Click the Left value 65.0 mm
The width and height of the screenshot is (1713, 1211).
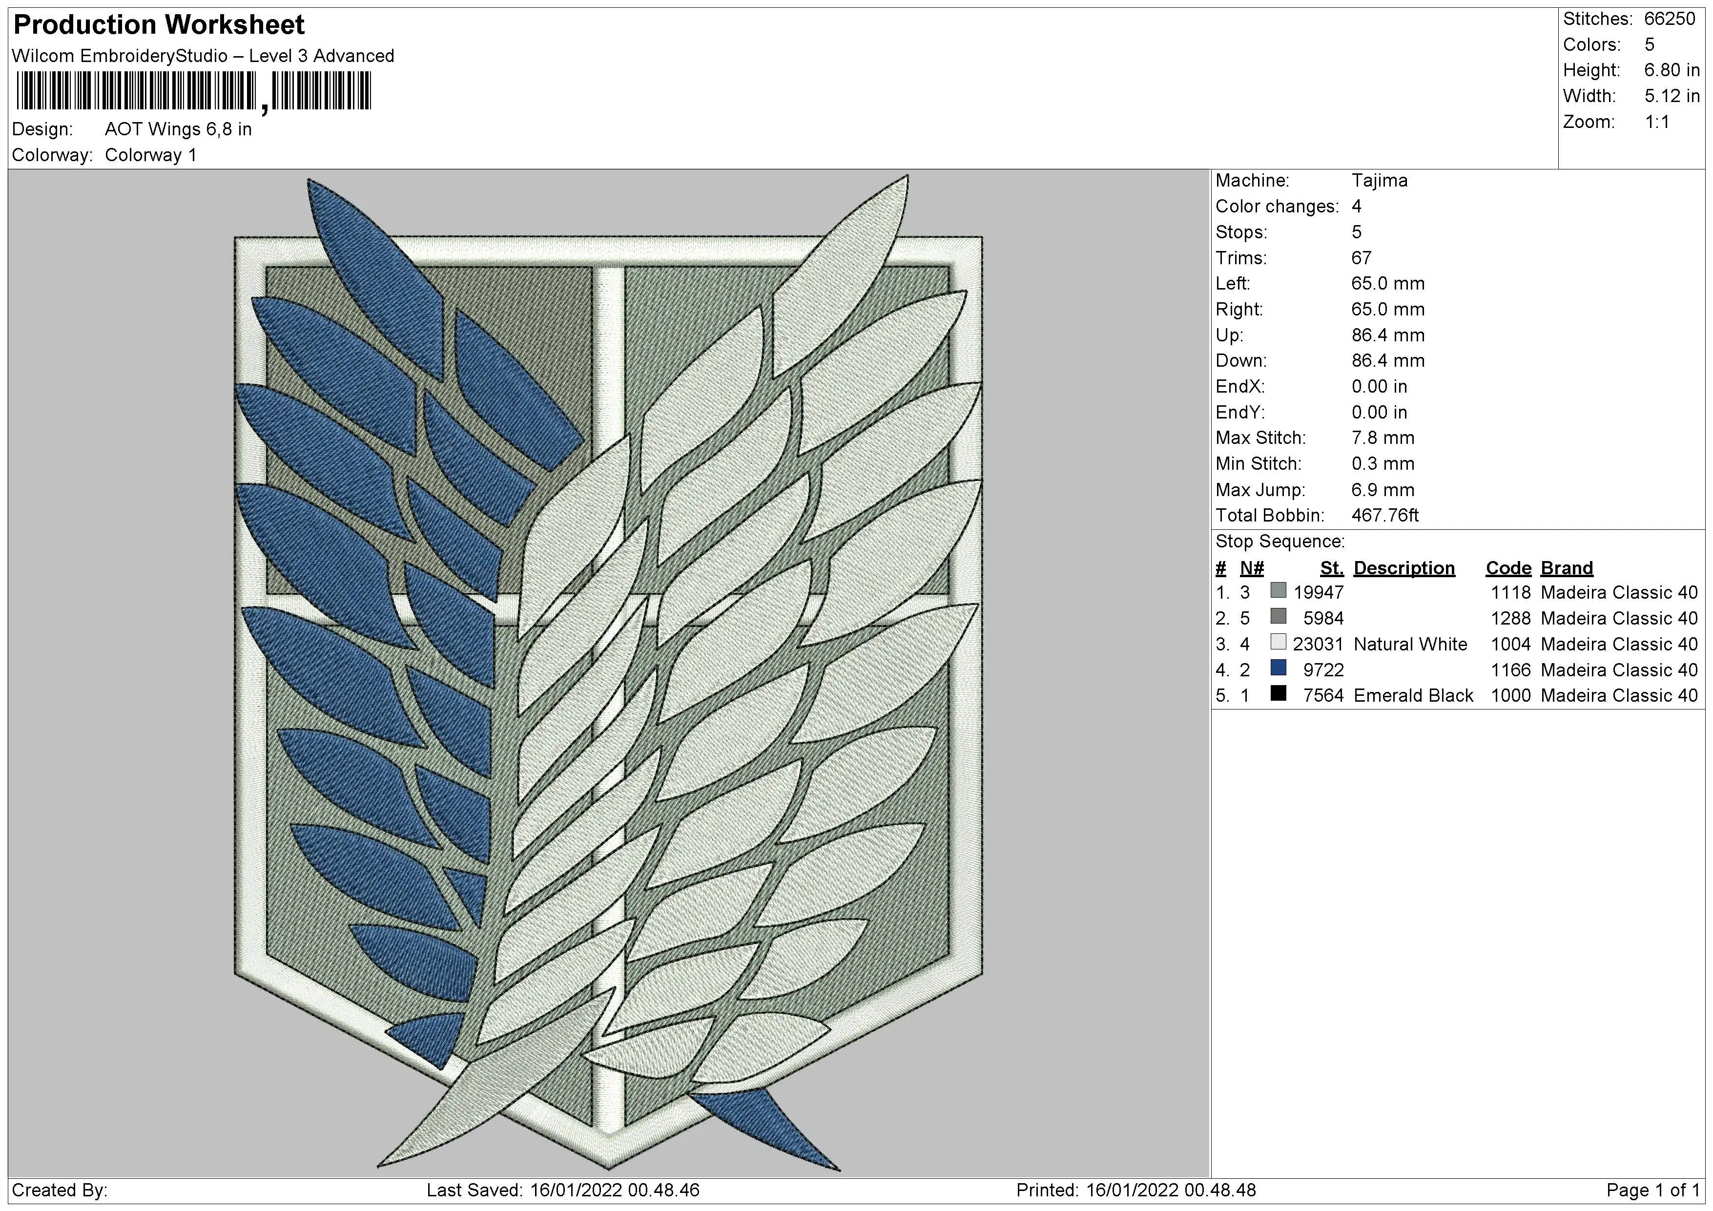(x=1388, y=284)
